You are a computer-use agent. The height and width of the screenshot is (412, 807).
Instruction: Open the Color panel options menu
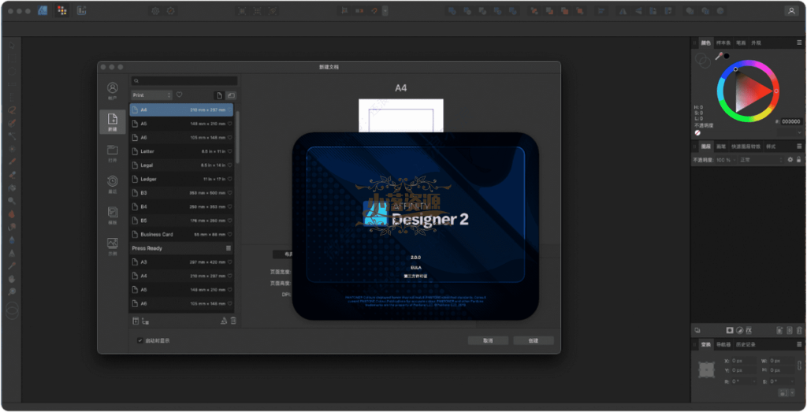coord(799,43)
